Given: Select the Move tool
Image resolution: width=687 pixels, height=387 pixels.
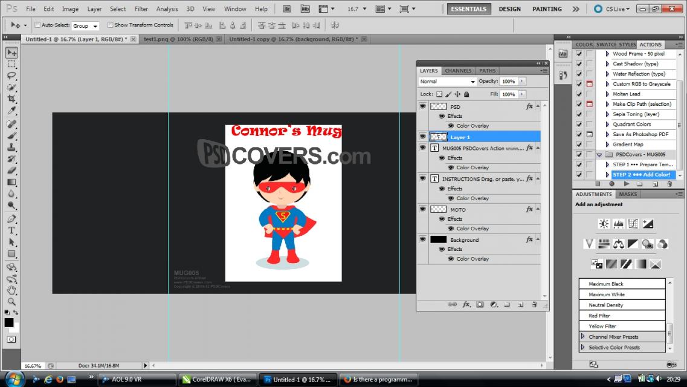Looking at the screenshot, I should coord(11,53).
